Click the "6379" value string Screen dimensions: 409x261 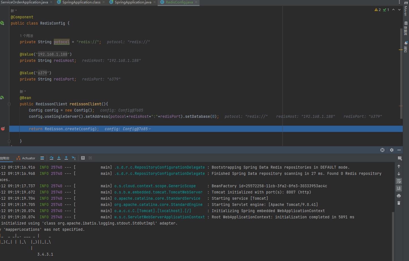click(42, 73)
